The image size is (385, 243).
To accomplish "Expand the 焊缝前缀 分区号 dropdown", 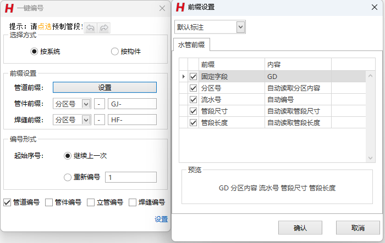I will [86, 120].
